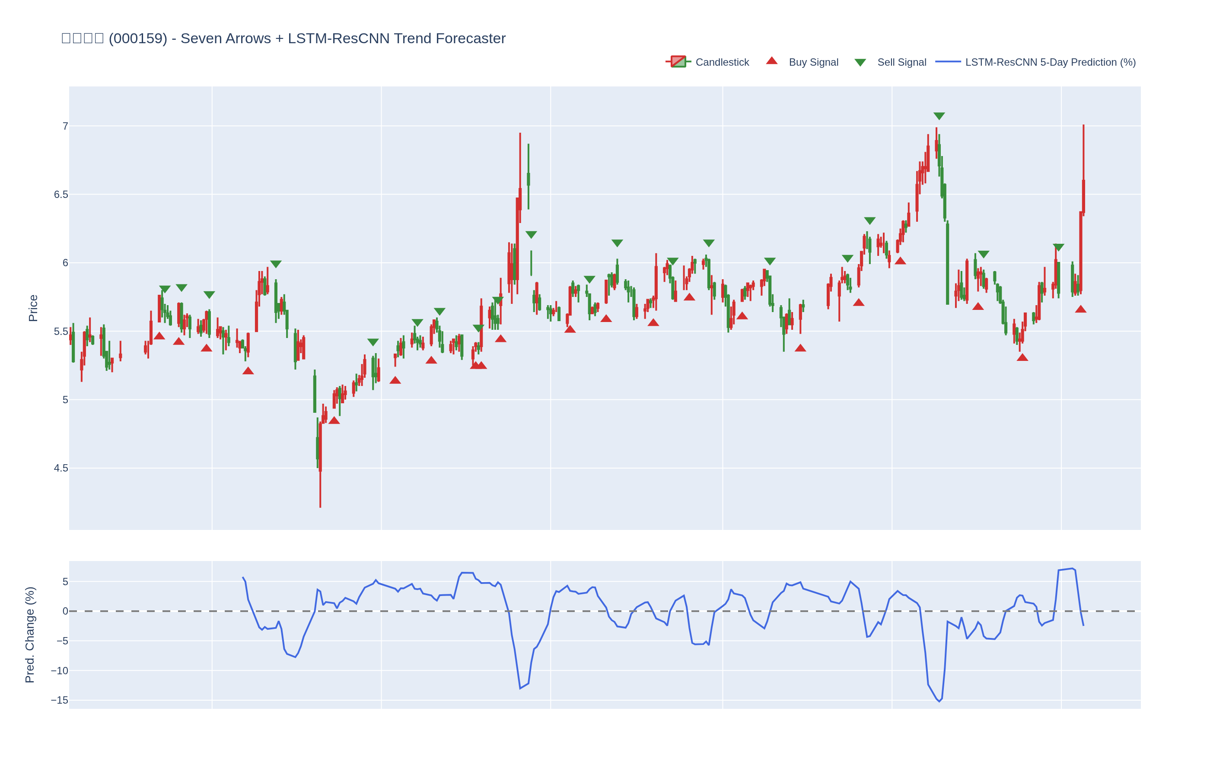Click the highest sell signal marker above price 7
1210x778 pixels.
[939, 116]
